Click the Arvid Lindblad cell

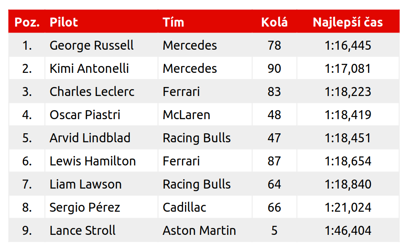(90, 138)
